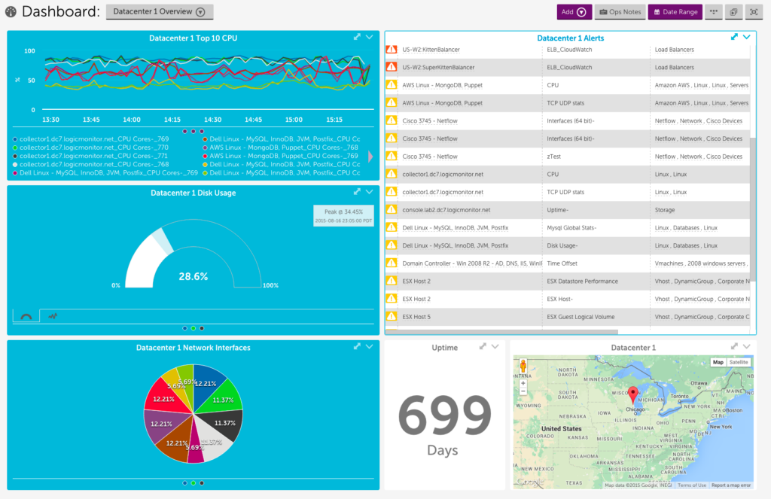Toggle the green dot under Disk Usage gauge
This screenshot has width=771, height=499.
pos(194,328)
